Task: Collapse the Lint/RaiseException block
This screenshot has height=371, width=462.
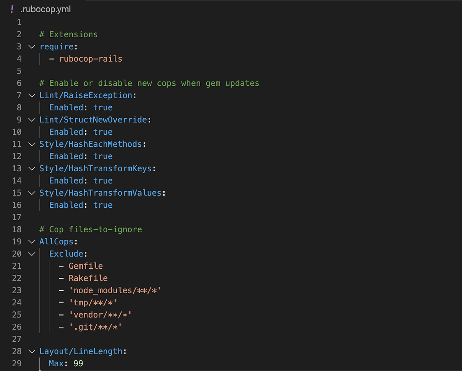Action: pos(32,95)
